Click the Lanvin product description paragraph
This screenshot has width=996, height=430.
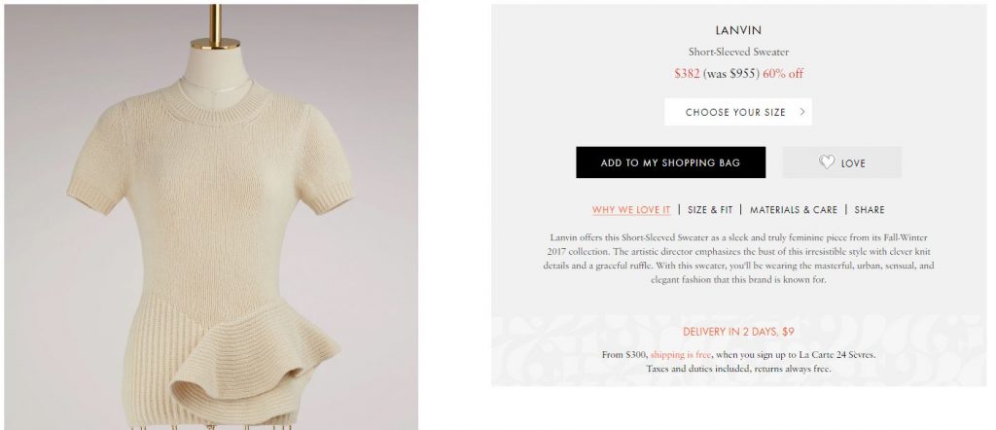point(738,259)
